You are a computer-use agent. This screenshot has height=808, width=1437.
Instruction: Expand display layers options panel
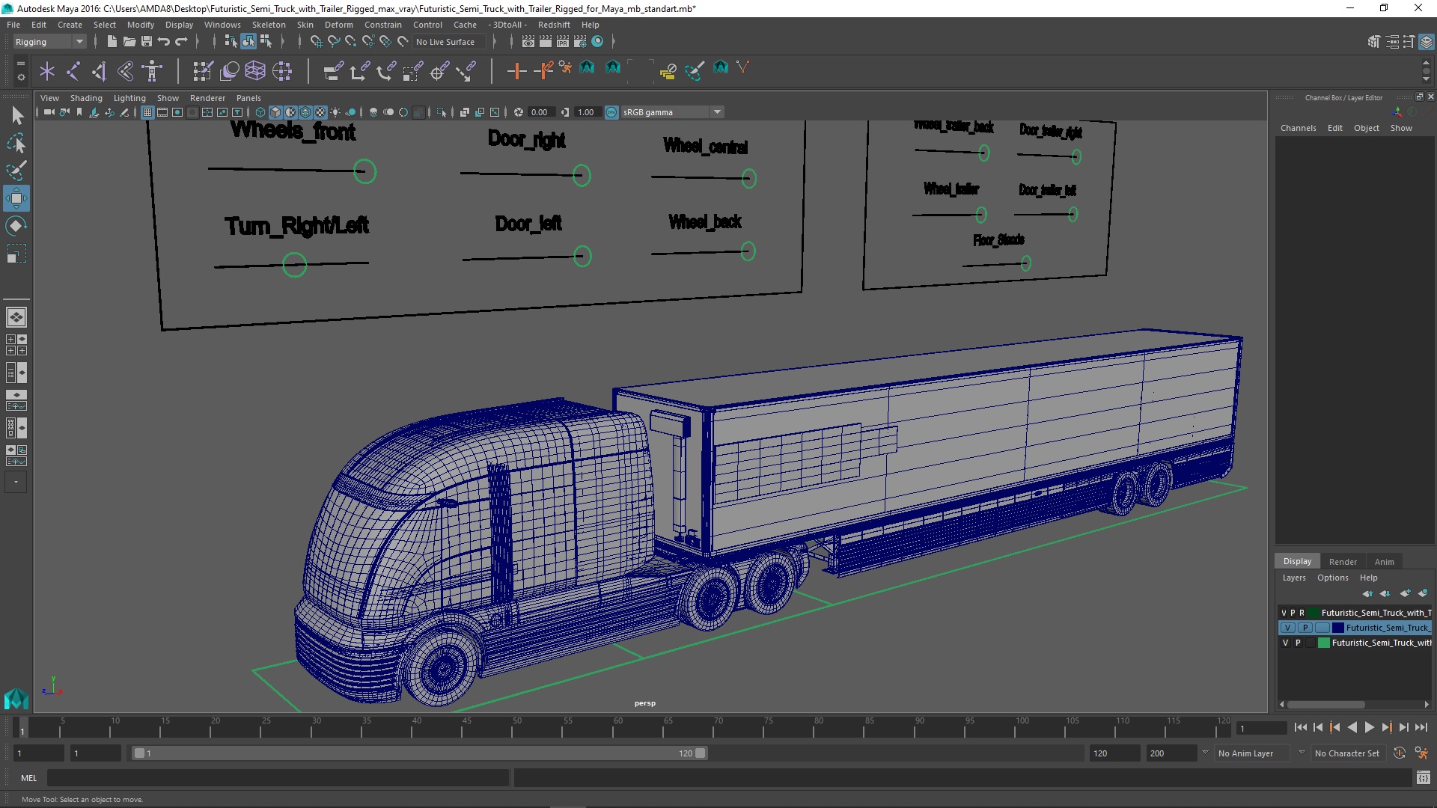(x=1332, y=578)
